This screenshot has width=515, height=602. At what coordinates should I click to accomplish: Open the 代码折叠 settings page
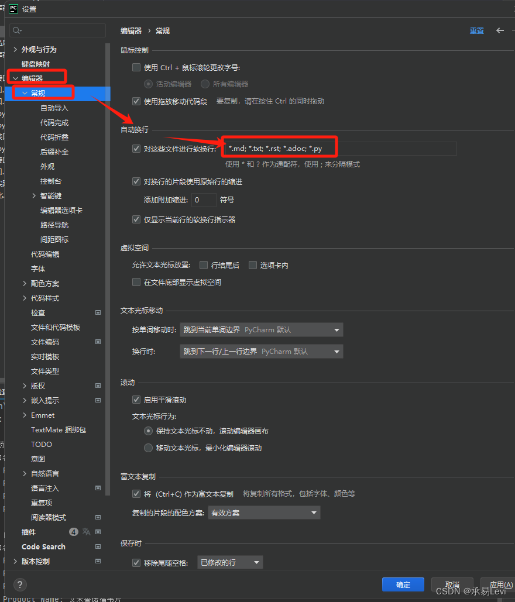[x=54, y=137]
